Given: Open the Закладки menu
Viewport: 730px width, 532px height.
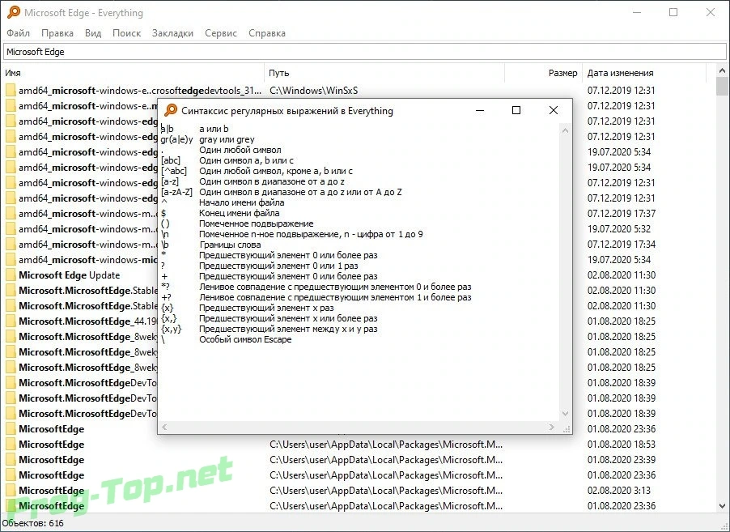Looking at the screenshot, I should point(172,33).
